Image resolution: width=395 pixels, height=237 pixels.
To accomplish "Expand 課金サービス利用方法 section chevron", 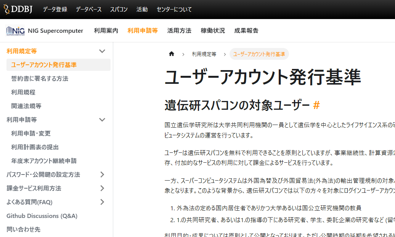I will pos(102,188).
